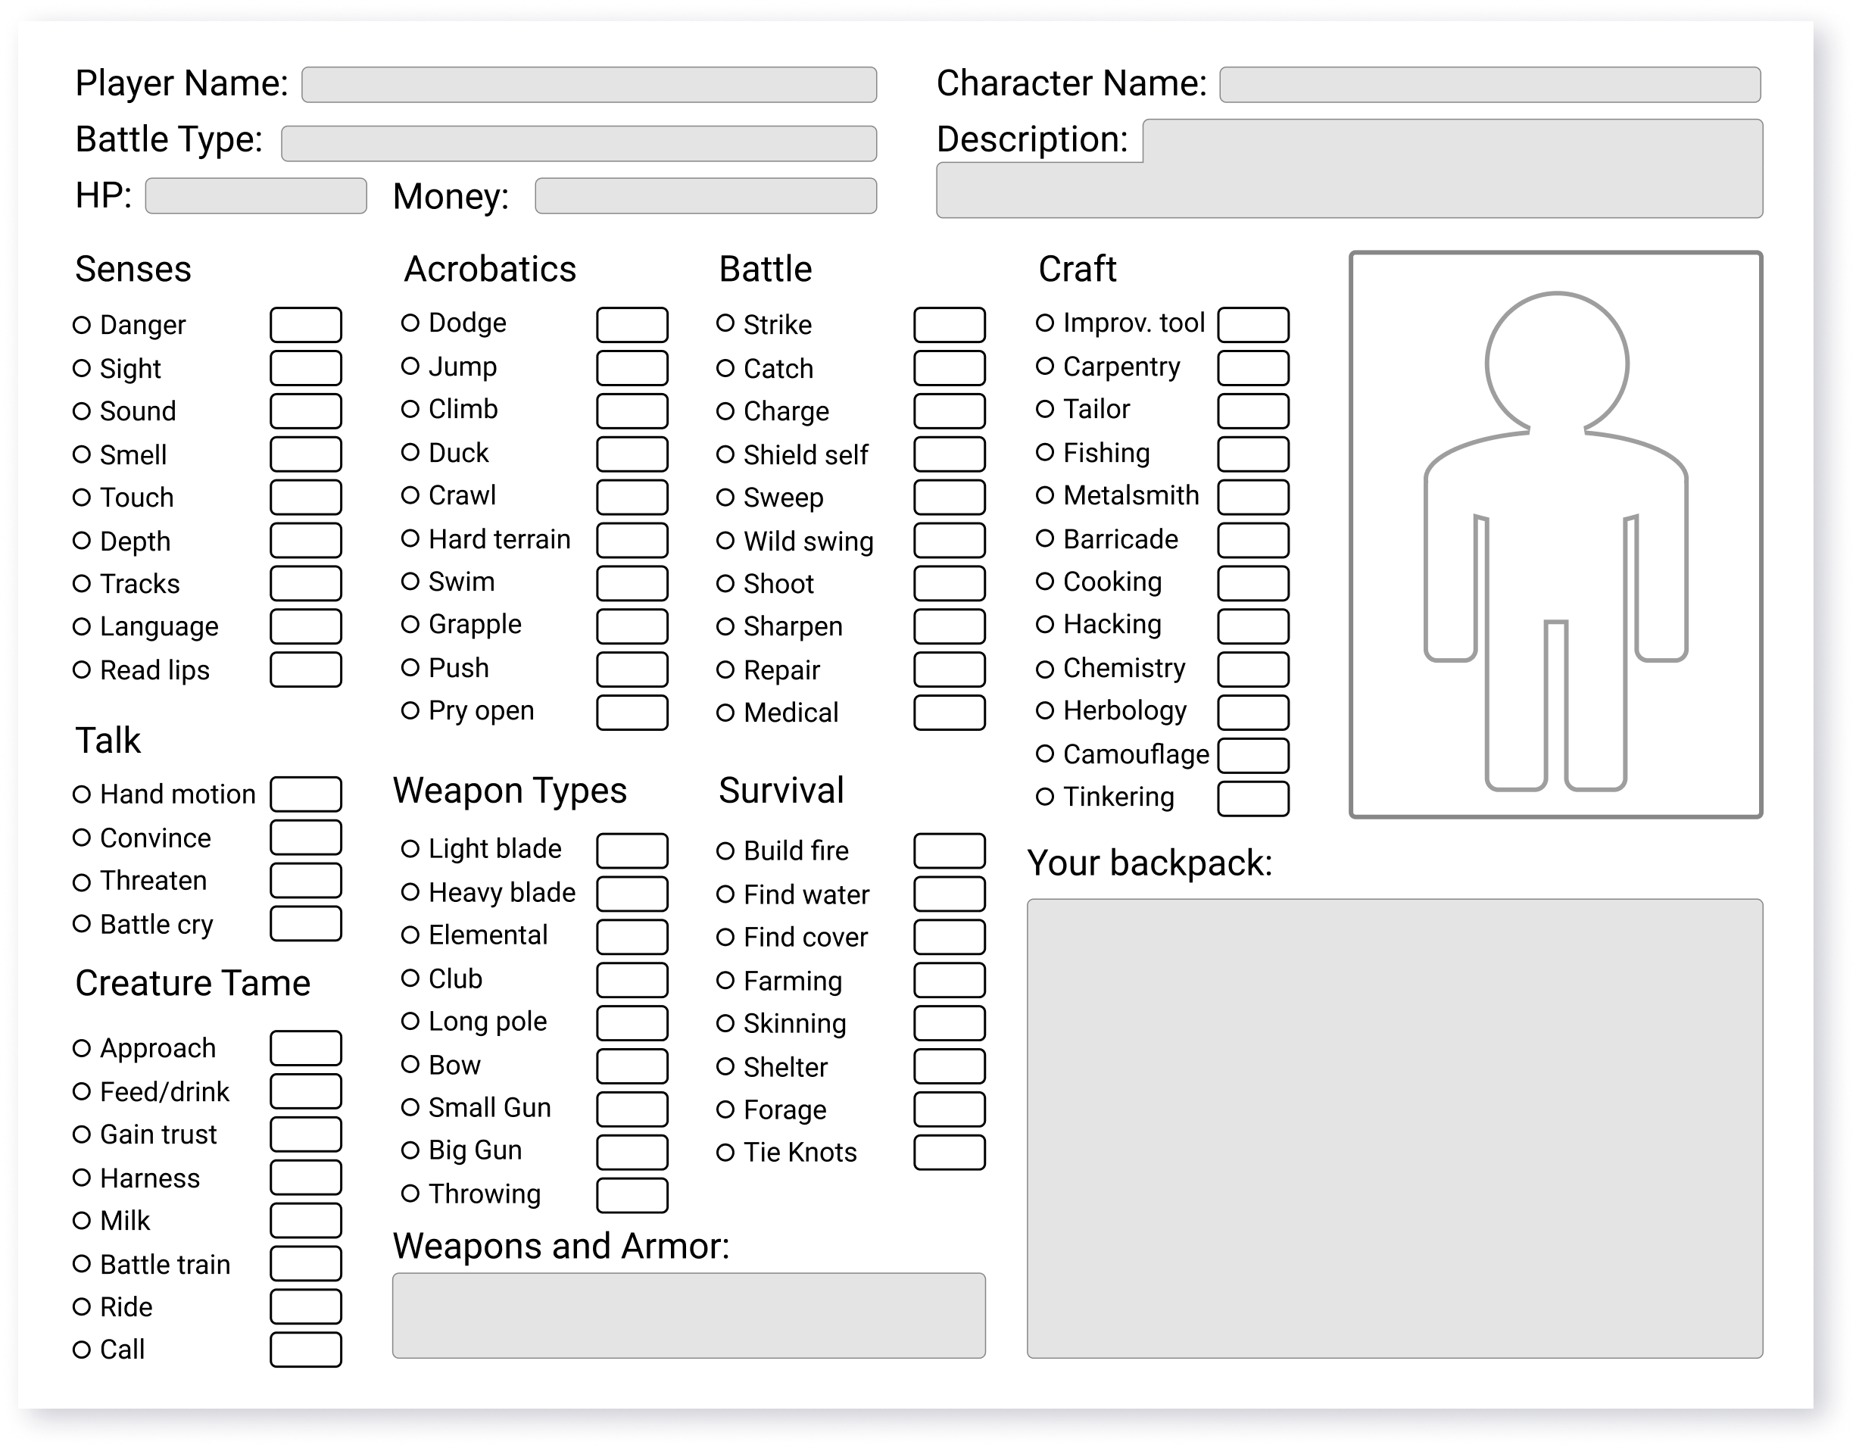Viewport: 1856px width, 1448px height.
Task: Mark the Strike radio under Battle
Action: 725,323
